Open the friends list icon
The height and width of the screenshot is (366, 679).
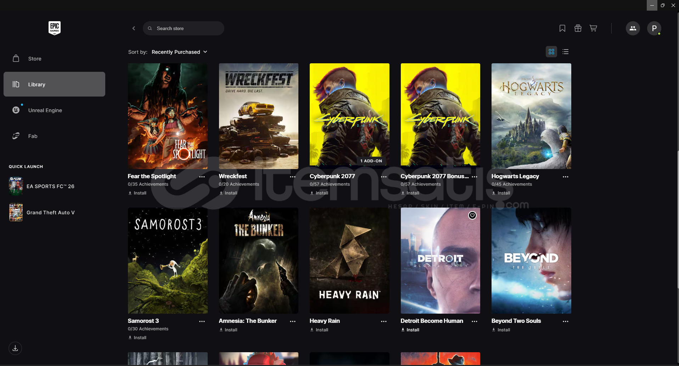coord(633,28)
